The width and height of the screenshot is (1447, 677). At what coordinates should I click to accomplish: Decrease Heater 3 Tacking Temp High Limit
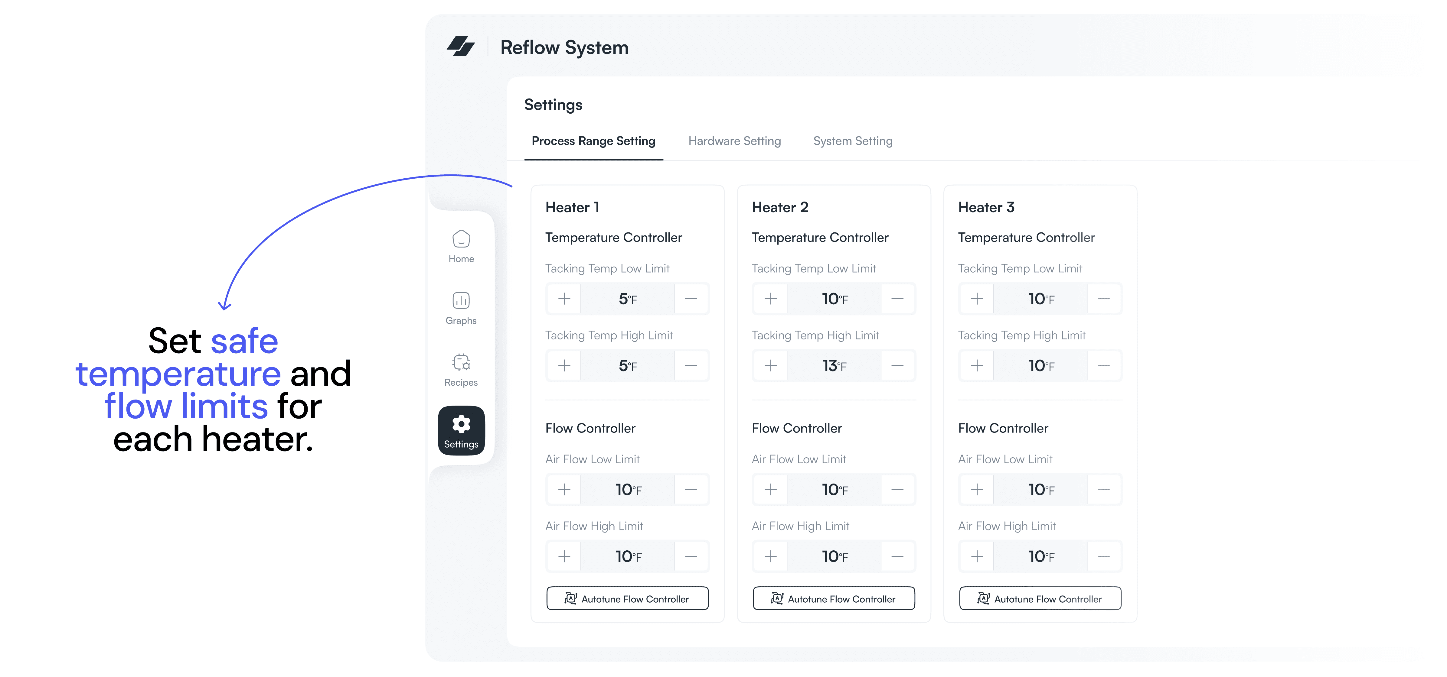pos(1104,365)
